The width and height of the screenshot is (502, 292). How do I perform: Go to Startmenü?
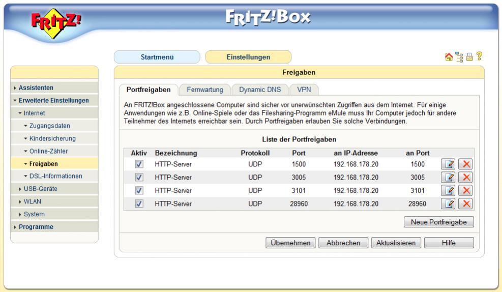click(157, 57)
